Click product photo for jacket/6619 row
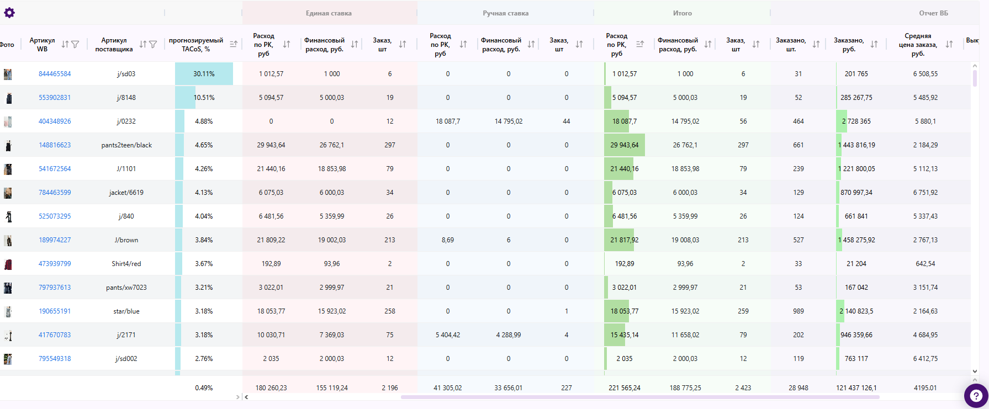The height and width of the screenshot is (409, 989). pos(8,193)
